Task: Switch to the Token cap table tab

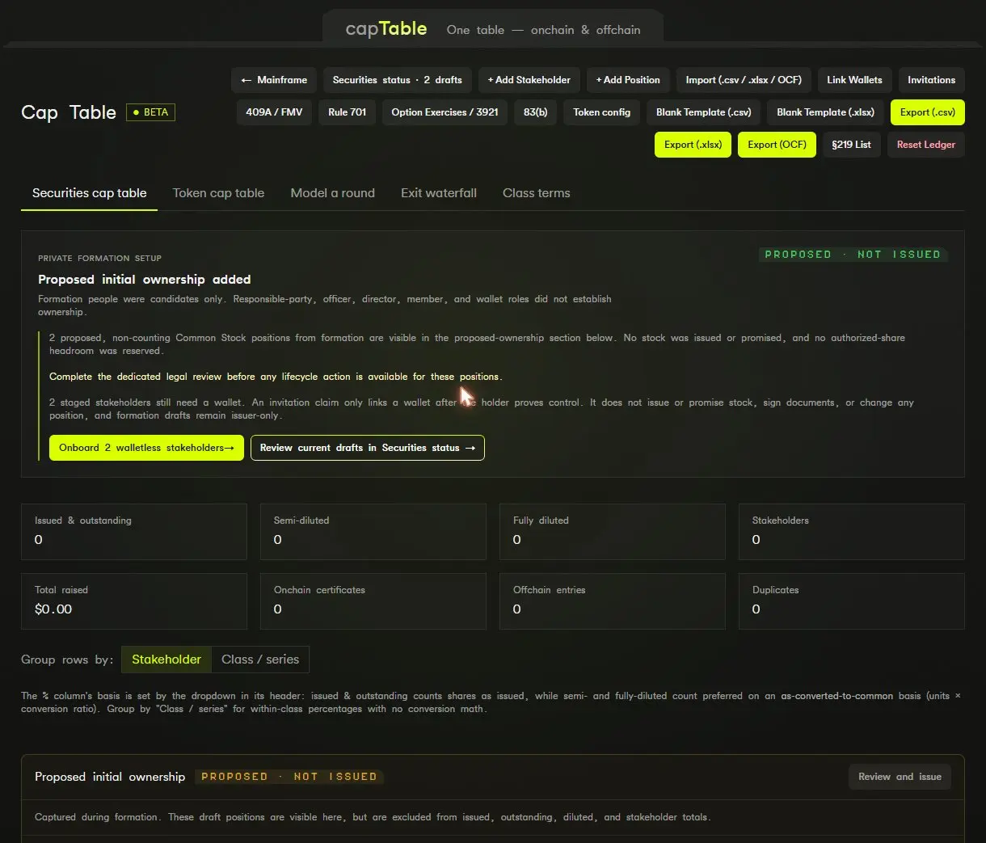Action: point(218,193)
